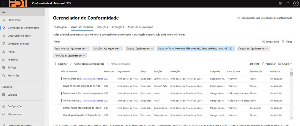Open the Grupo grouping dropdown
Screen dimensions: 300x126
pos(285,64)
